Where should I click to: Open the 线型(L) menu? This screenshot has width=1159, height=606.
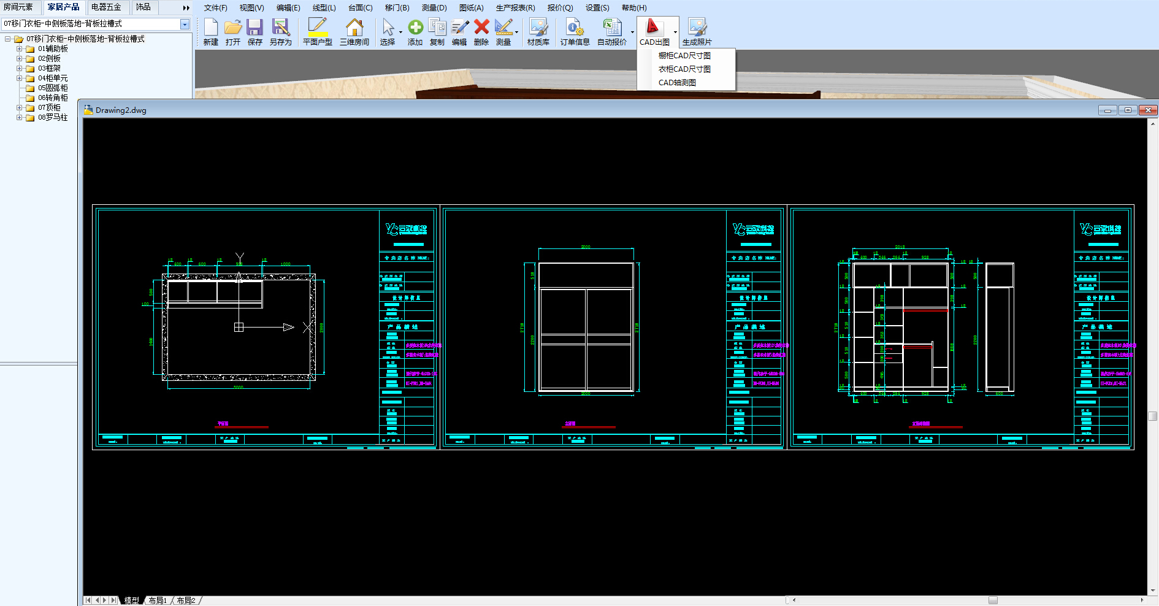point(324,8)
